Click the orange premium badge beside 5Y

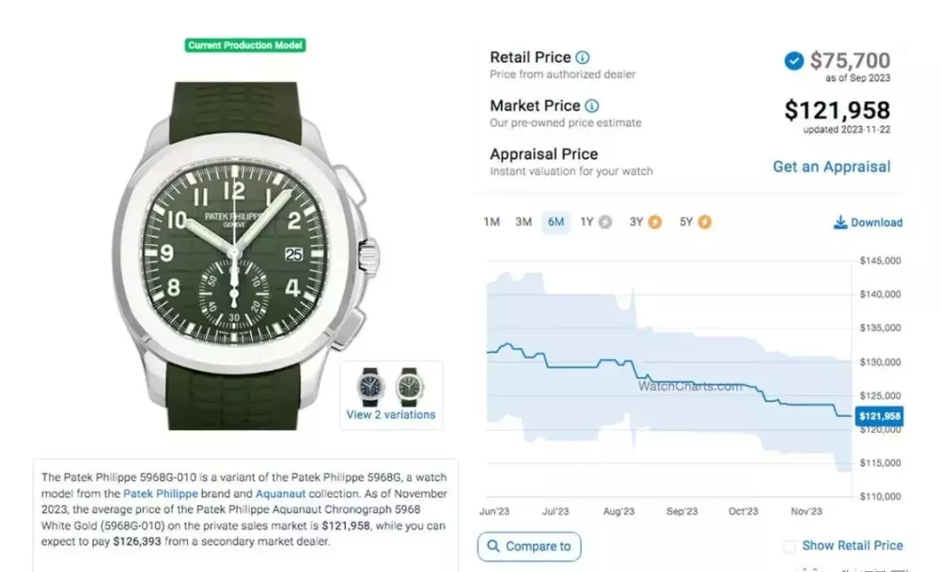(705, 223)
